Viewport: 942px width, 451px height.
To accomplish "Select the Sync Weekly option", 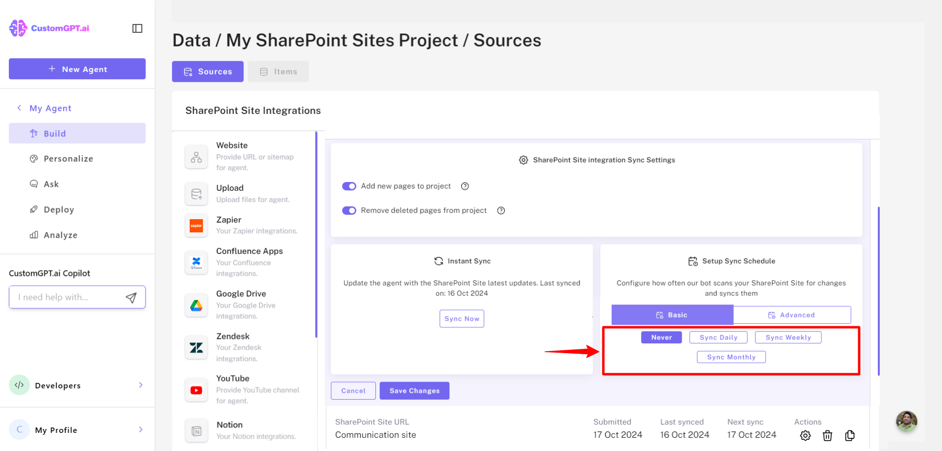I will (788, 338).
